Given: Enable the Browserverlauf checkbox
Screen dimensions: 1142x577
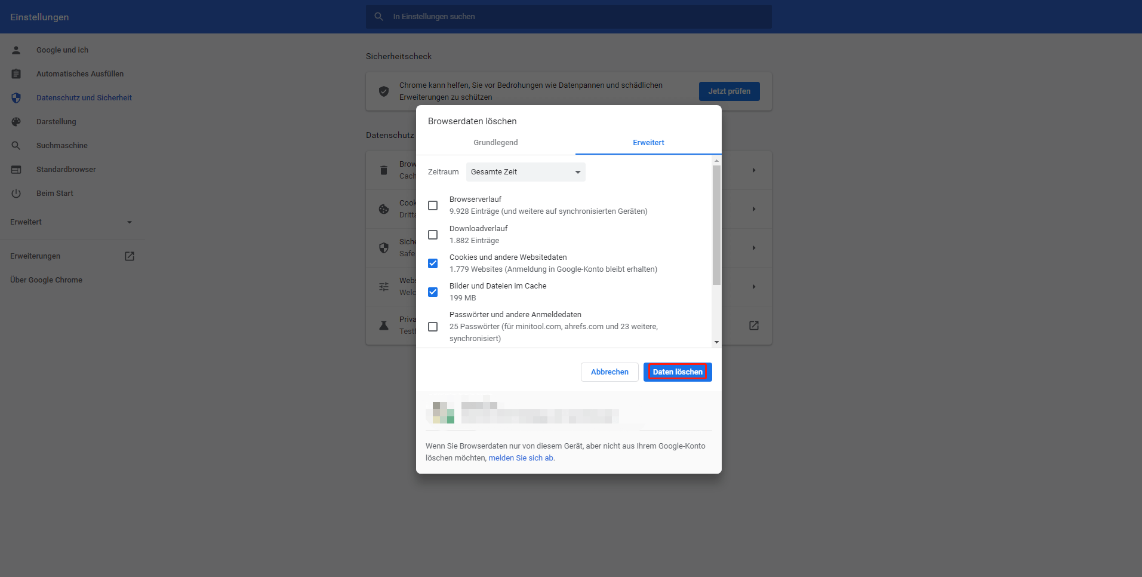Looking at the screenshot, I should 433,205.
